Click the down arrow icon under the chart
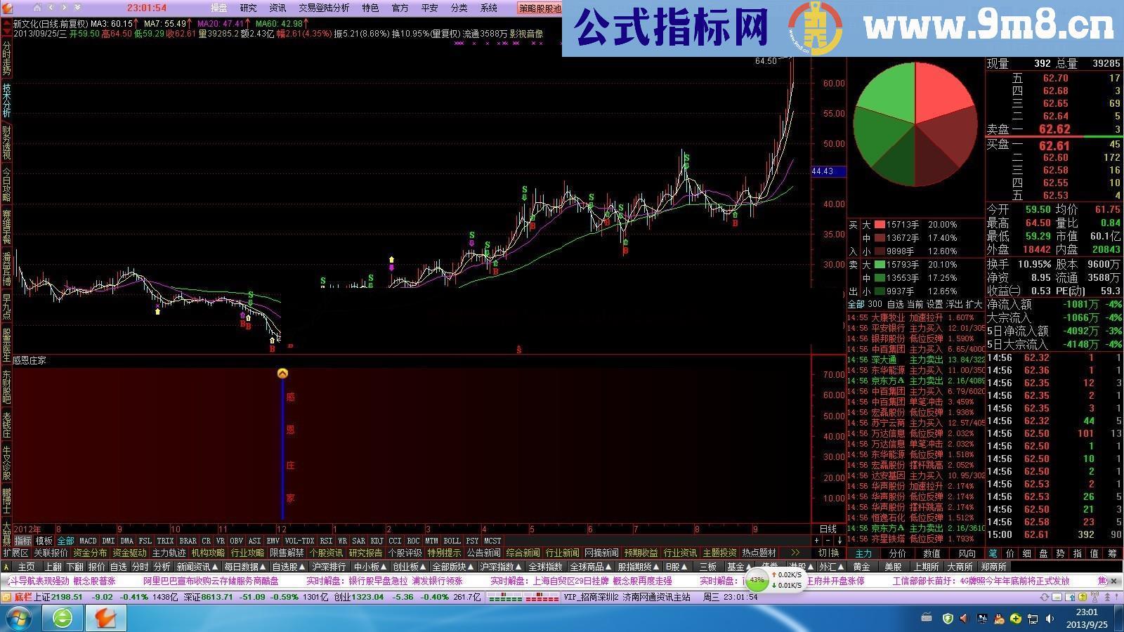This screenshot has height=632, width=1124. (x=839, y=541)
